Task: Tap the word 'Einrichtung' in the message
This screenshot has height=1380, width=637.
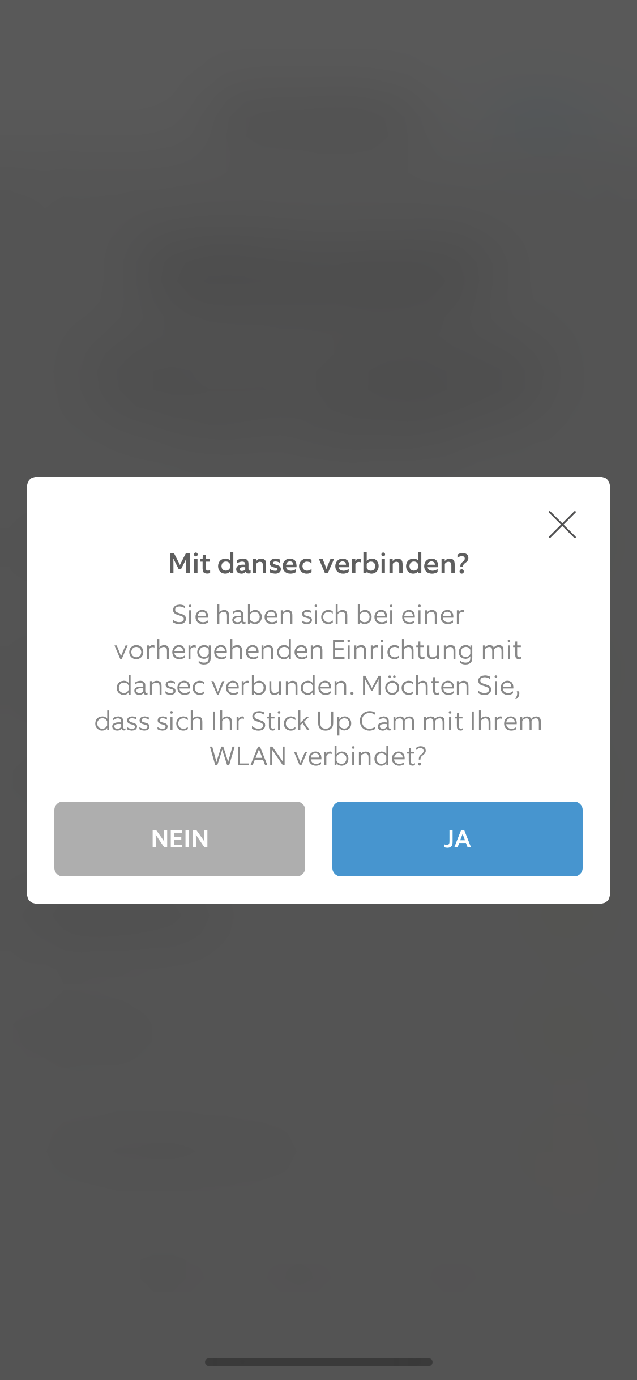Action: coord(402,650)
